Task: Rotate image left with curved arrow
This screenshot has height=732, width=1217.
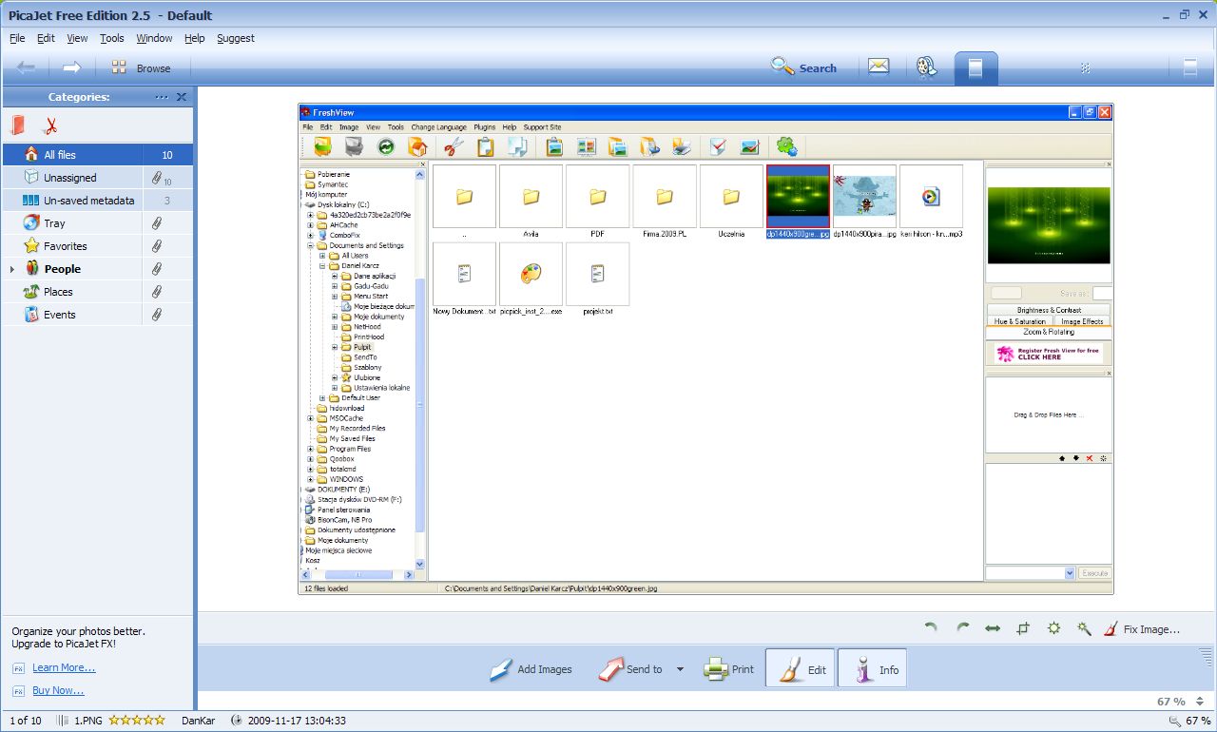Action: (x=931, y=628)
